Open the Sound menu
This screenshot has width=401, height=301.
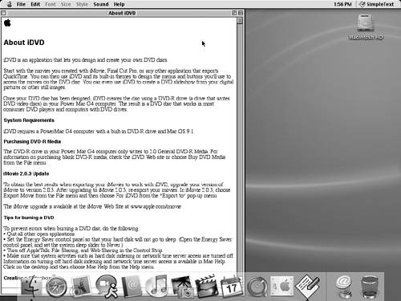[x=101, y=4]
